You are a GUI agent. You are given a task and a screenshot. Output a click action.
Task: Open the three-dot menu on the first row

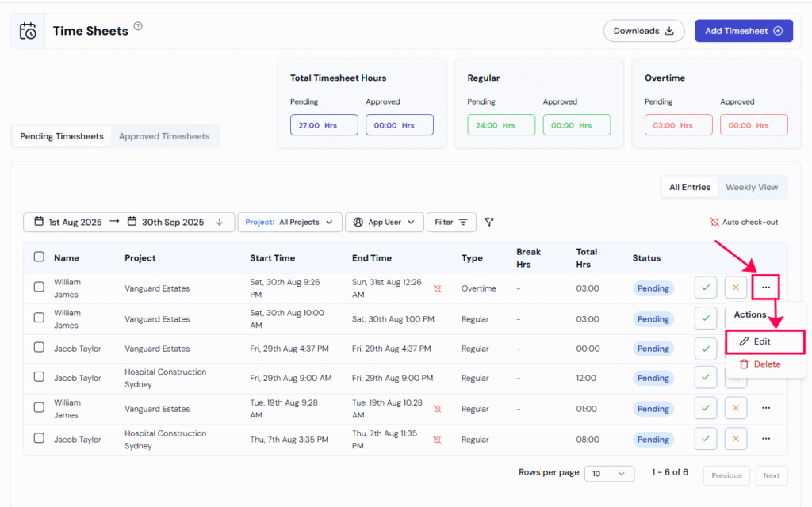[766, 288]
